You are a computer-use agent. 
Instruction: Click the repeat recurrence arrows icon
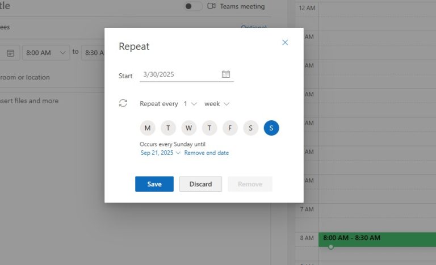click(x=123, y=103)
